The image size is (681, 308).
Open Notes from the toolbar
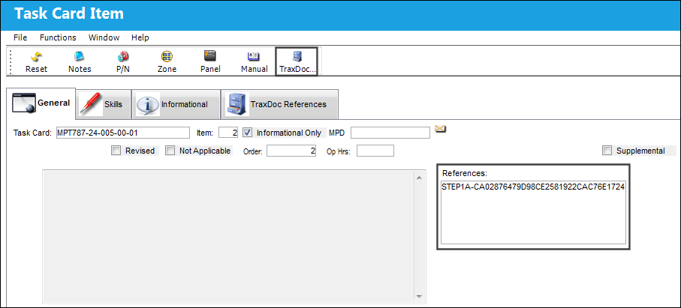pos(80,61)
